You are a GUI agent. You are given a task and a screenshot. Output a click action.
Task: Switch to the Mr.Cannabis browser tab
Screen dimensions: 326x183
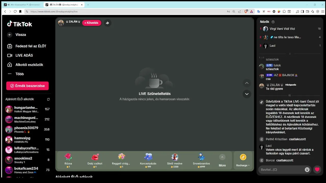22,5
